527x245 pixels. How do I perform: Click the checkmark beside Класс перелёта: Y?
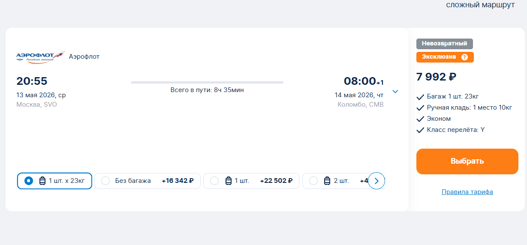(x=420, y=130)
